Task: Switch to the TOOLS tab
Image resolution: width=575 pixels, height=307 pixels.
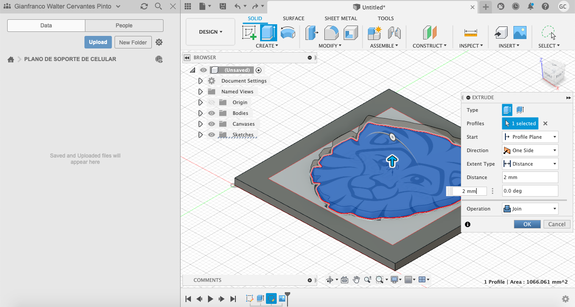Action: (385, 18)
